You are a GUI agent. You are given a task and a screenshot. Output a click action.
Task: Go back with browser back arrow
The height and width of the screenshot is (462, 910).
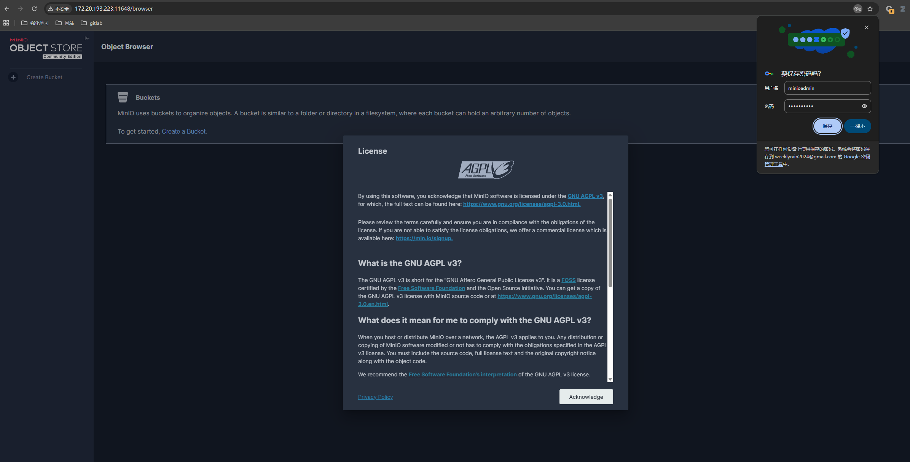(7, 9)
